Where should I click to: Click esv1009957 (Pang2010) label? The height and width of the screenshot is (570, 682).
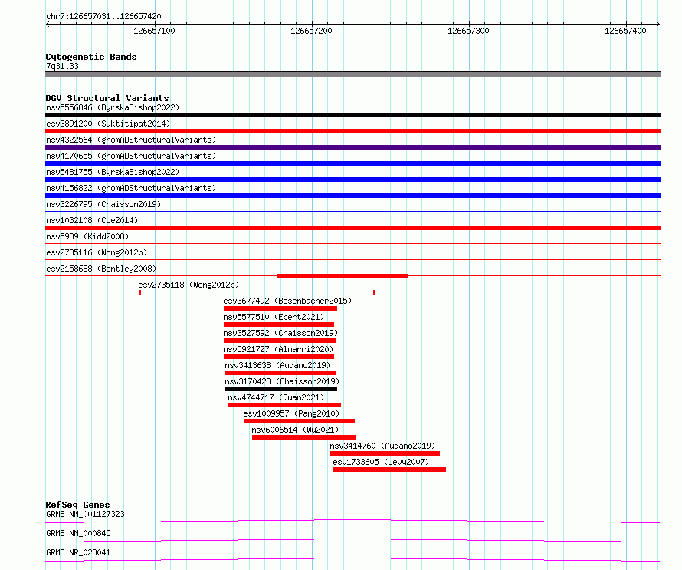291,413
